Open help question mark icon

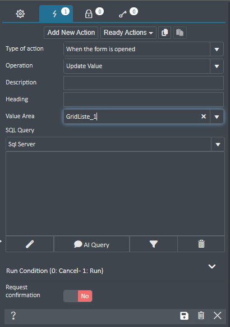(x=13, y=316)
